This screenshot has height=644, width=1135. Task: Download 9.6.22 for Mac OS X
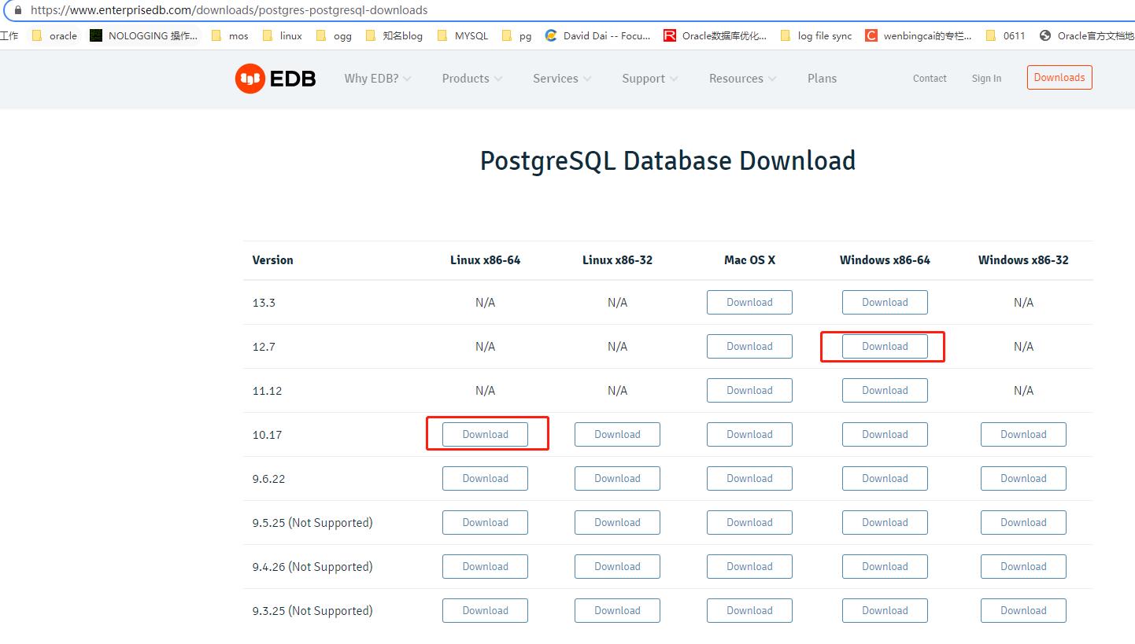pos(749,478)
